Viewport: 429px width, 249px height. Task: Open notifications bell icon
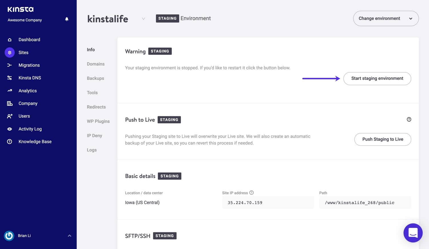[x=67, y=19]
